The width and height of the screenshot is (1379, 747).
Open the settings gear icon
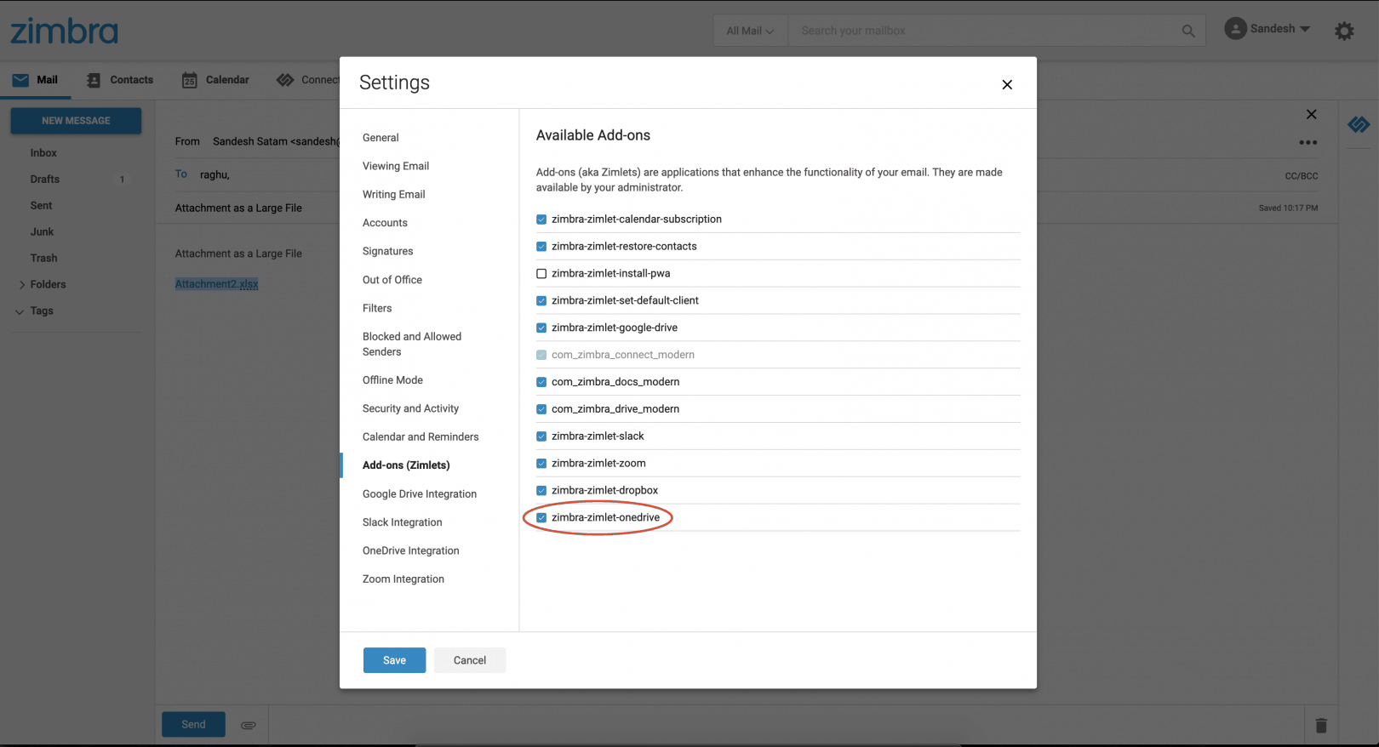coord(1344,31)
